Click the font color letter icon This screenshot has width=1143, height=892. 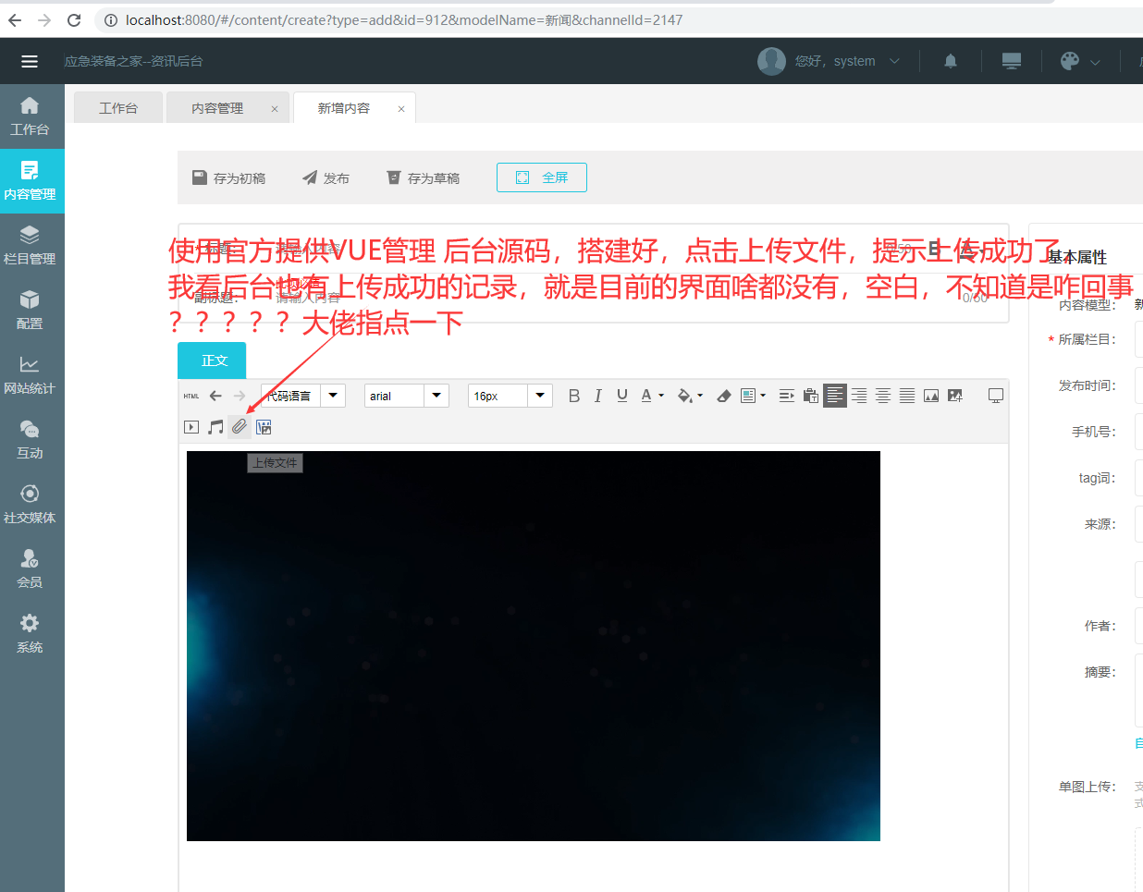[646, 396]
